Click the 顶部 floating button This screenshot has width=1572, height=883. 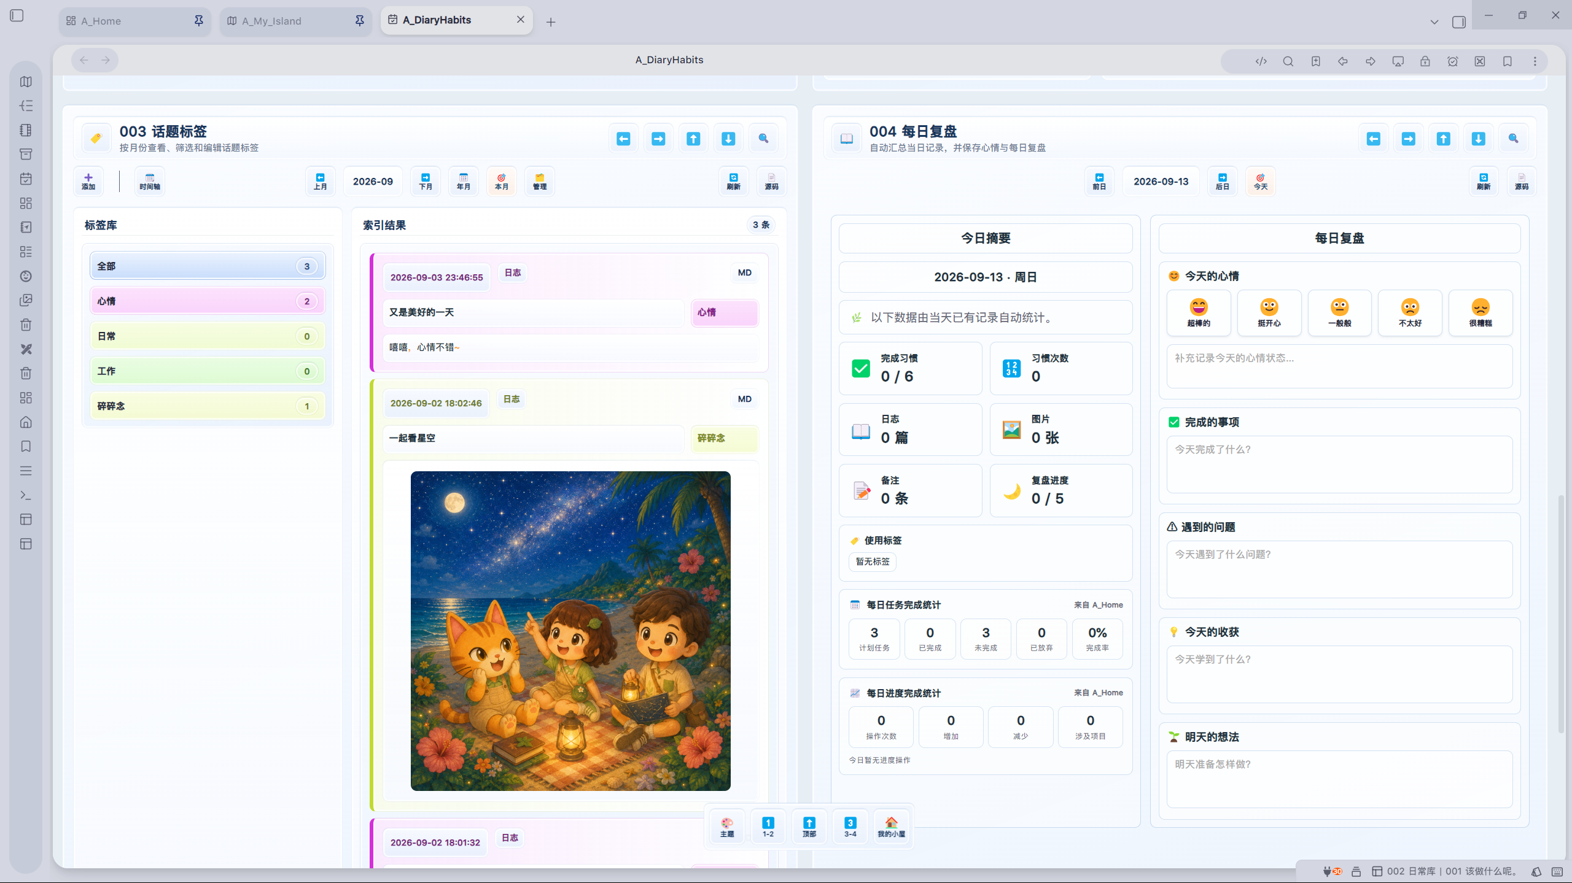(x=809, y=827)
